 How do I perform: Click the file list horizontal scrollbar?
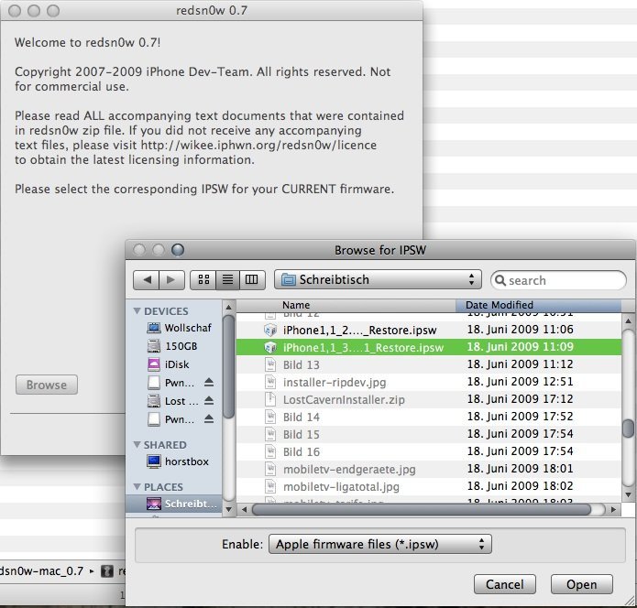coord(421,509)
